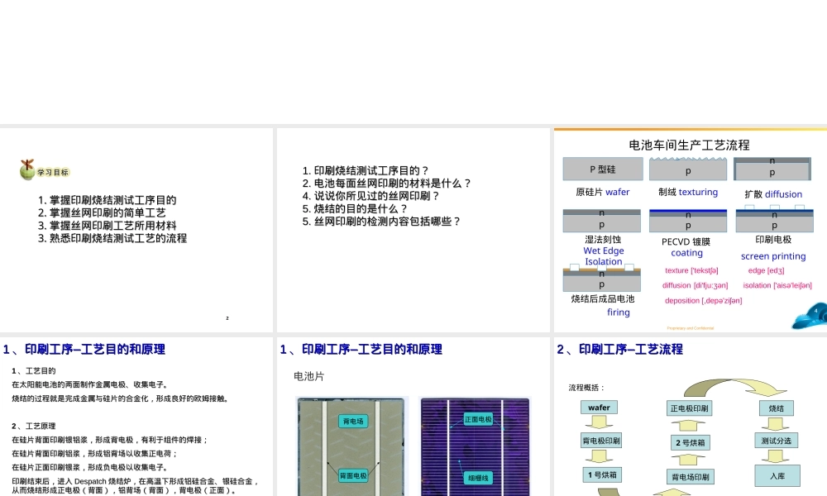The width and height of the screenshot is (827, 496).
Task: Click the '入库' flow box
Action: coord(777,476)
